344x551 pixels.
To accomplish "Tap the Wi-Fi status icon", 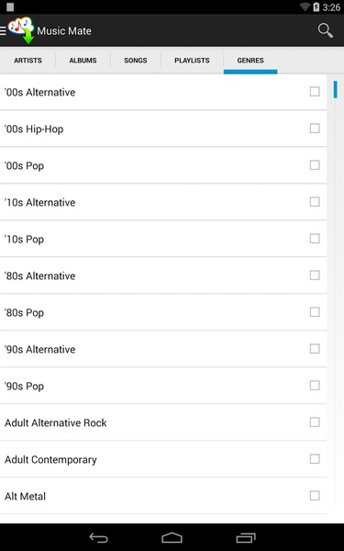I will 305,7.
